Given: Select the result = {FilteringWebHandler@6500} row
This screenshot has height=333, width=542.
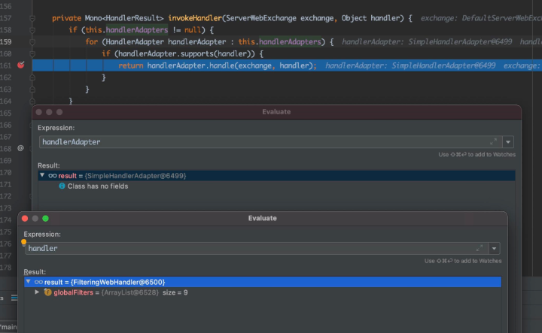Looking at the screenshot, I should click(x=263, y=282).
